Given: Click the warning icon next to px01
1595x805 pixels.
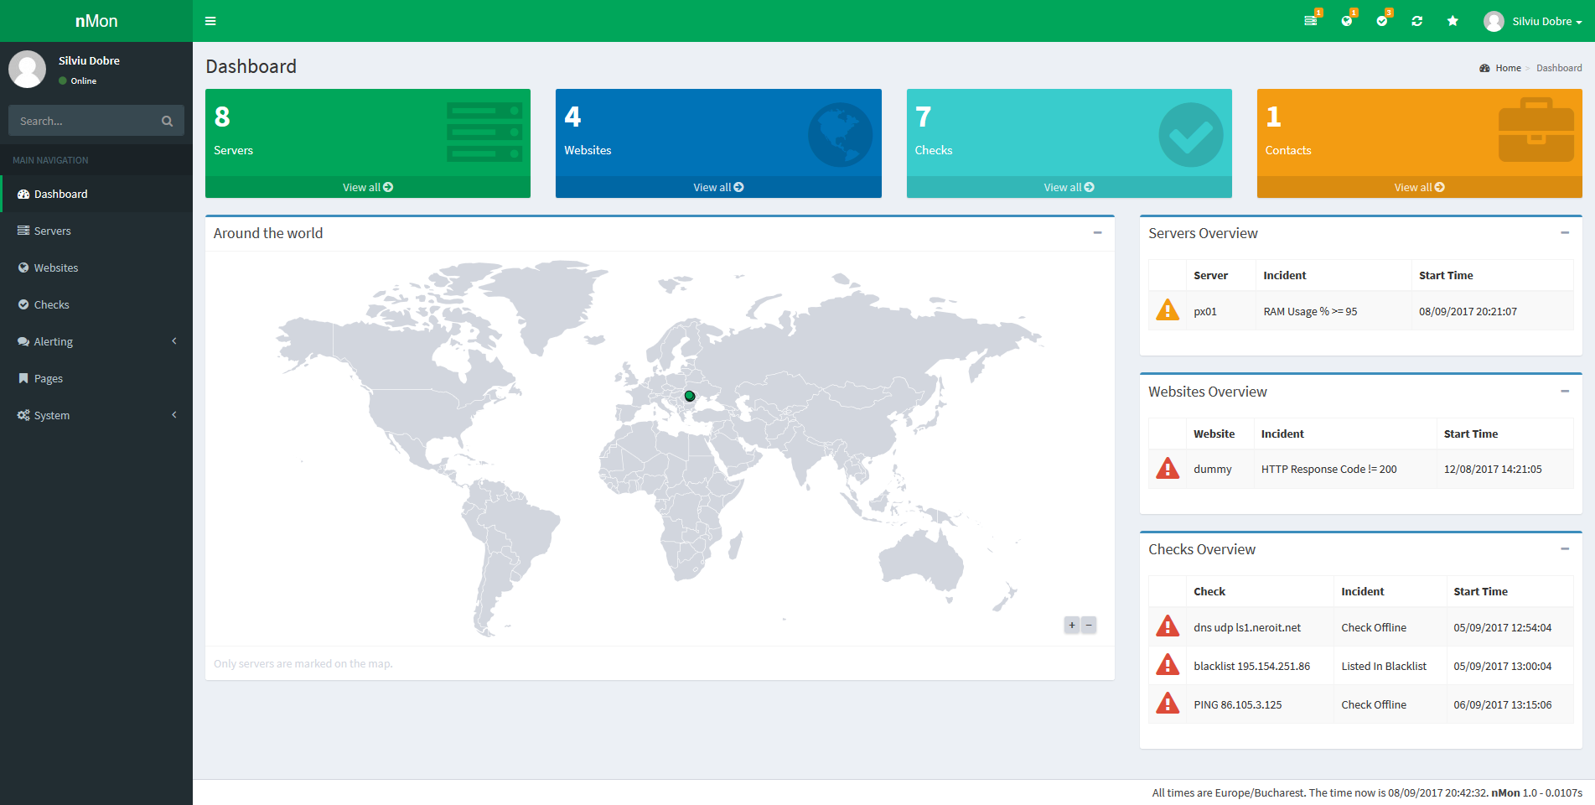Looking at the screenshot, I should click(1167, 310).
